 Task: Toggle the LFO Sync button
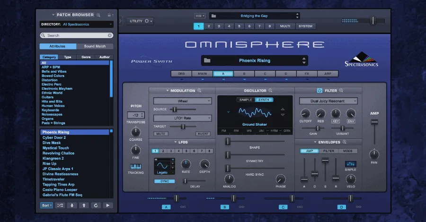point(164,181)
